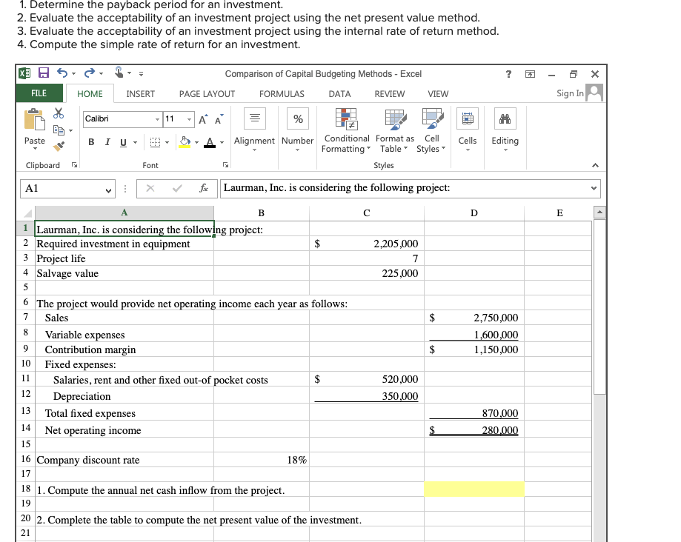Open Format as Table gallery
Viewport: 681px width, 542px height.
point(395,130)
